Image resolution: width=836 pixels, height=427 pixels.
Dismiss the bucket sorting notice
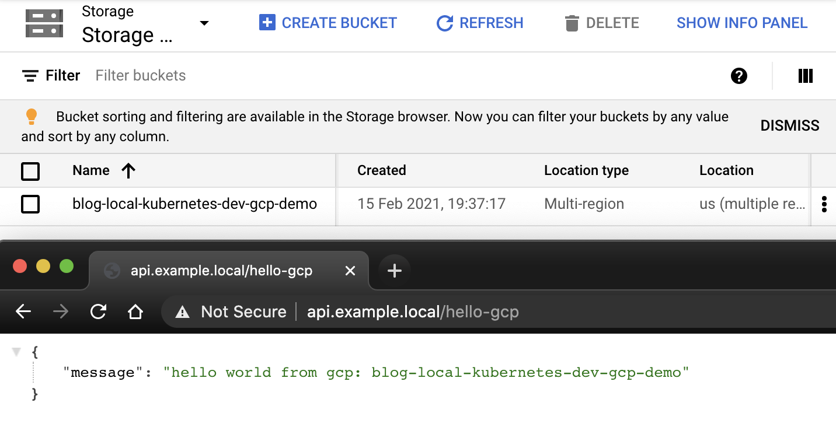[790, 125]
